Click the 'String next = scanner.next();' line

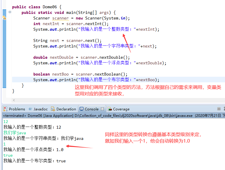tap(67, 40)
